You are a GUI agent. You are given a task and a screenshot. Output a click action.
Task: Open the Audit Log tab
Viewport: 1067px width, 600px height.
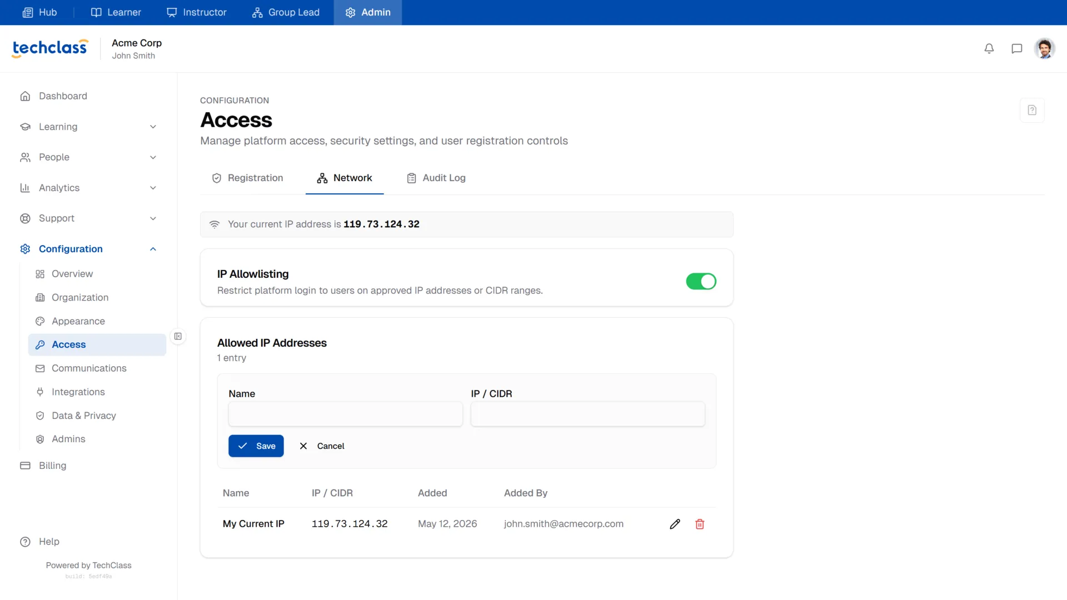tap(436, 178)
